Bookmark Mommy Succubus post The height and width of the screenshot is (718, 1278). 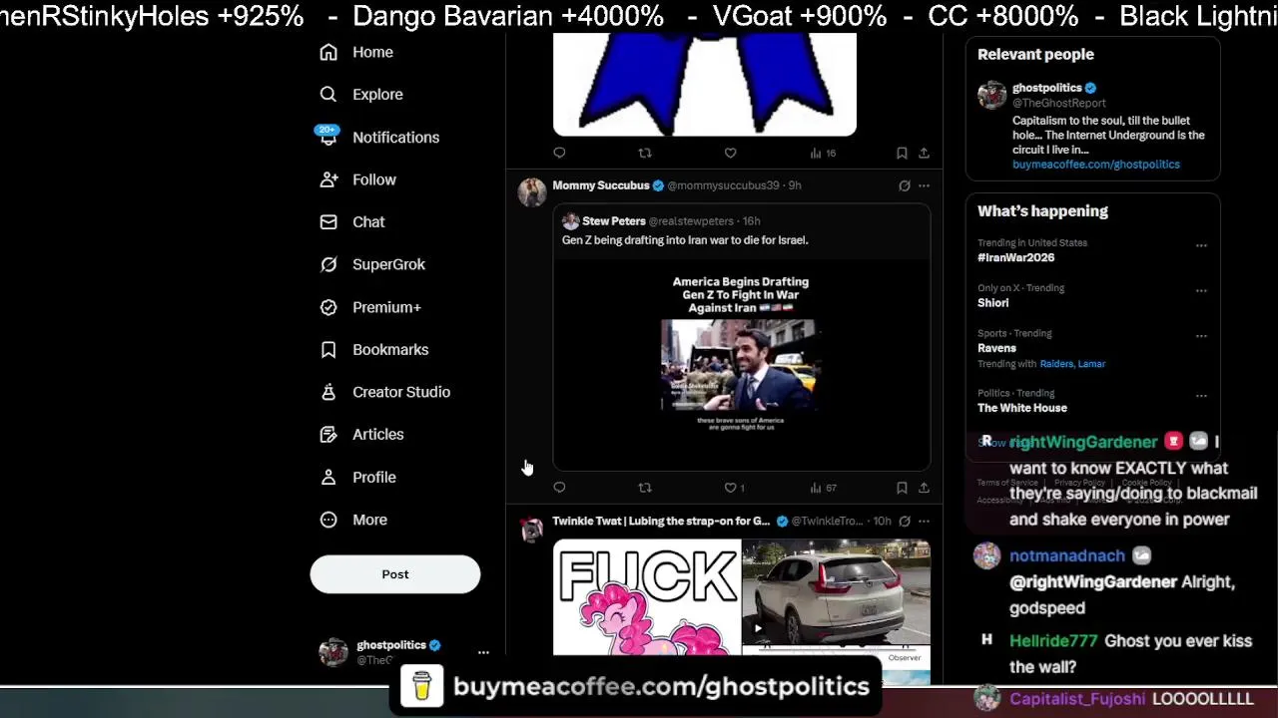tap(902, 488)
